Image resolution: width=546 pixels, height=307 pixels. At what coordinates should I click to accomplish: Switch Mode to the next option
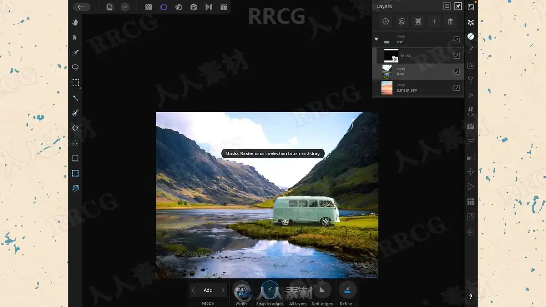[x=222, y=290]
